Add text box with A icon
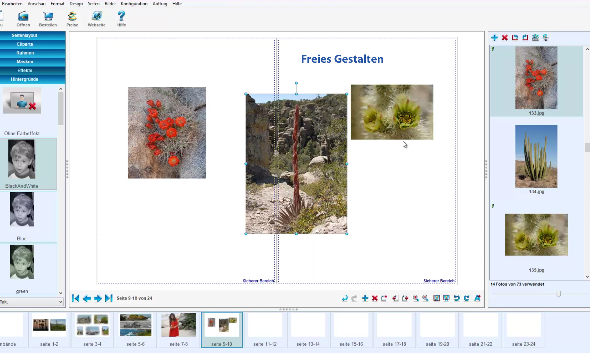Viewport: 590px width, 353px height. [x=477, y=298]
